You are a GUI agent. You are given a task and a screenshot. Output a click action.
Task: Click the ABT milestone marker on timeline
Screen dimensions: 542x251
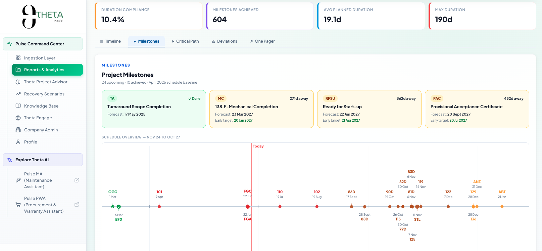pos(502,207)
